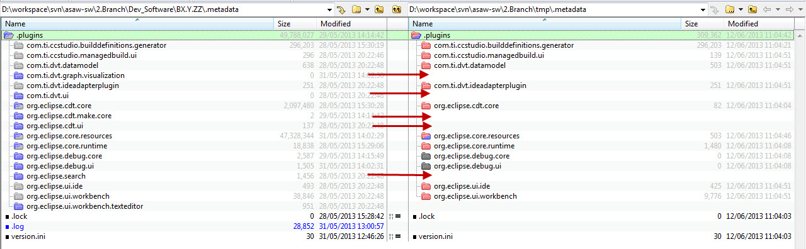
Task: Open the right path history dropdown
Action: (x=703, y=9)
